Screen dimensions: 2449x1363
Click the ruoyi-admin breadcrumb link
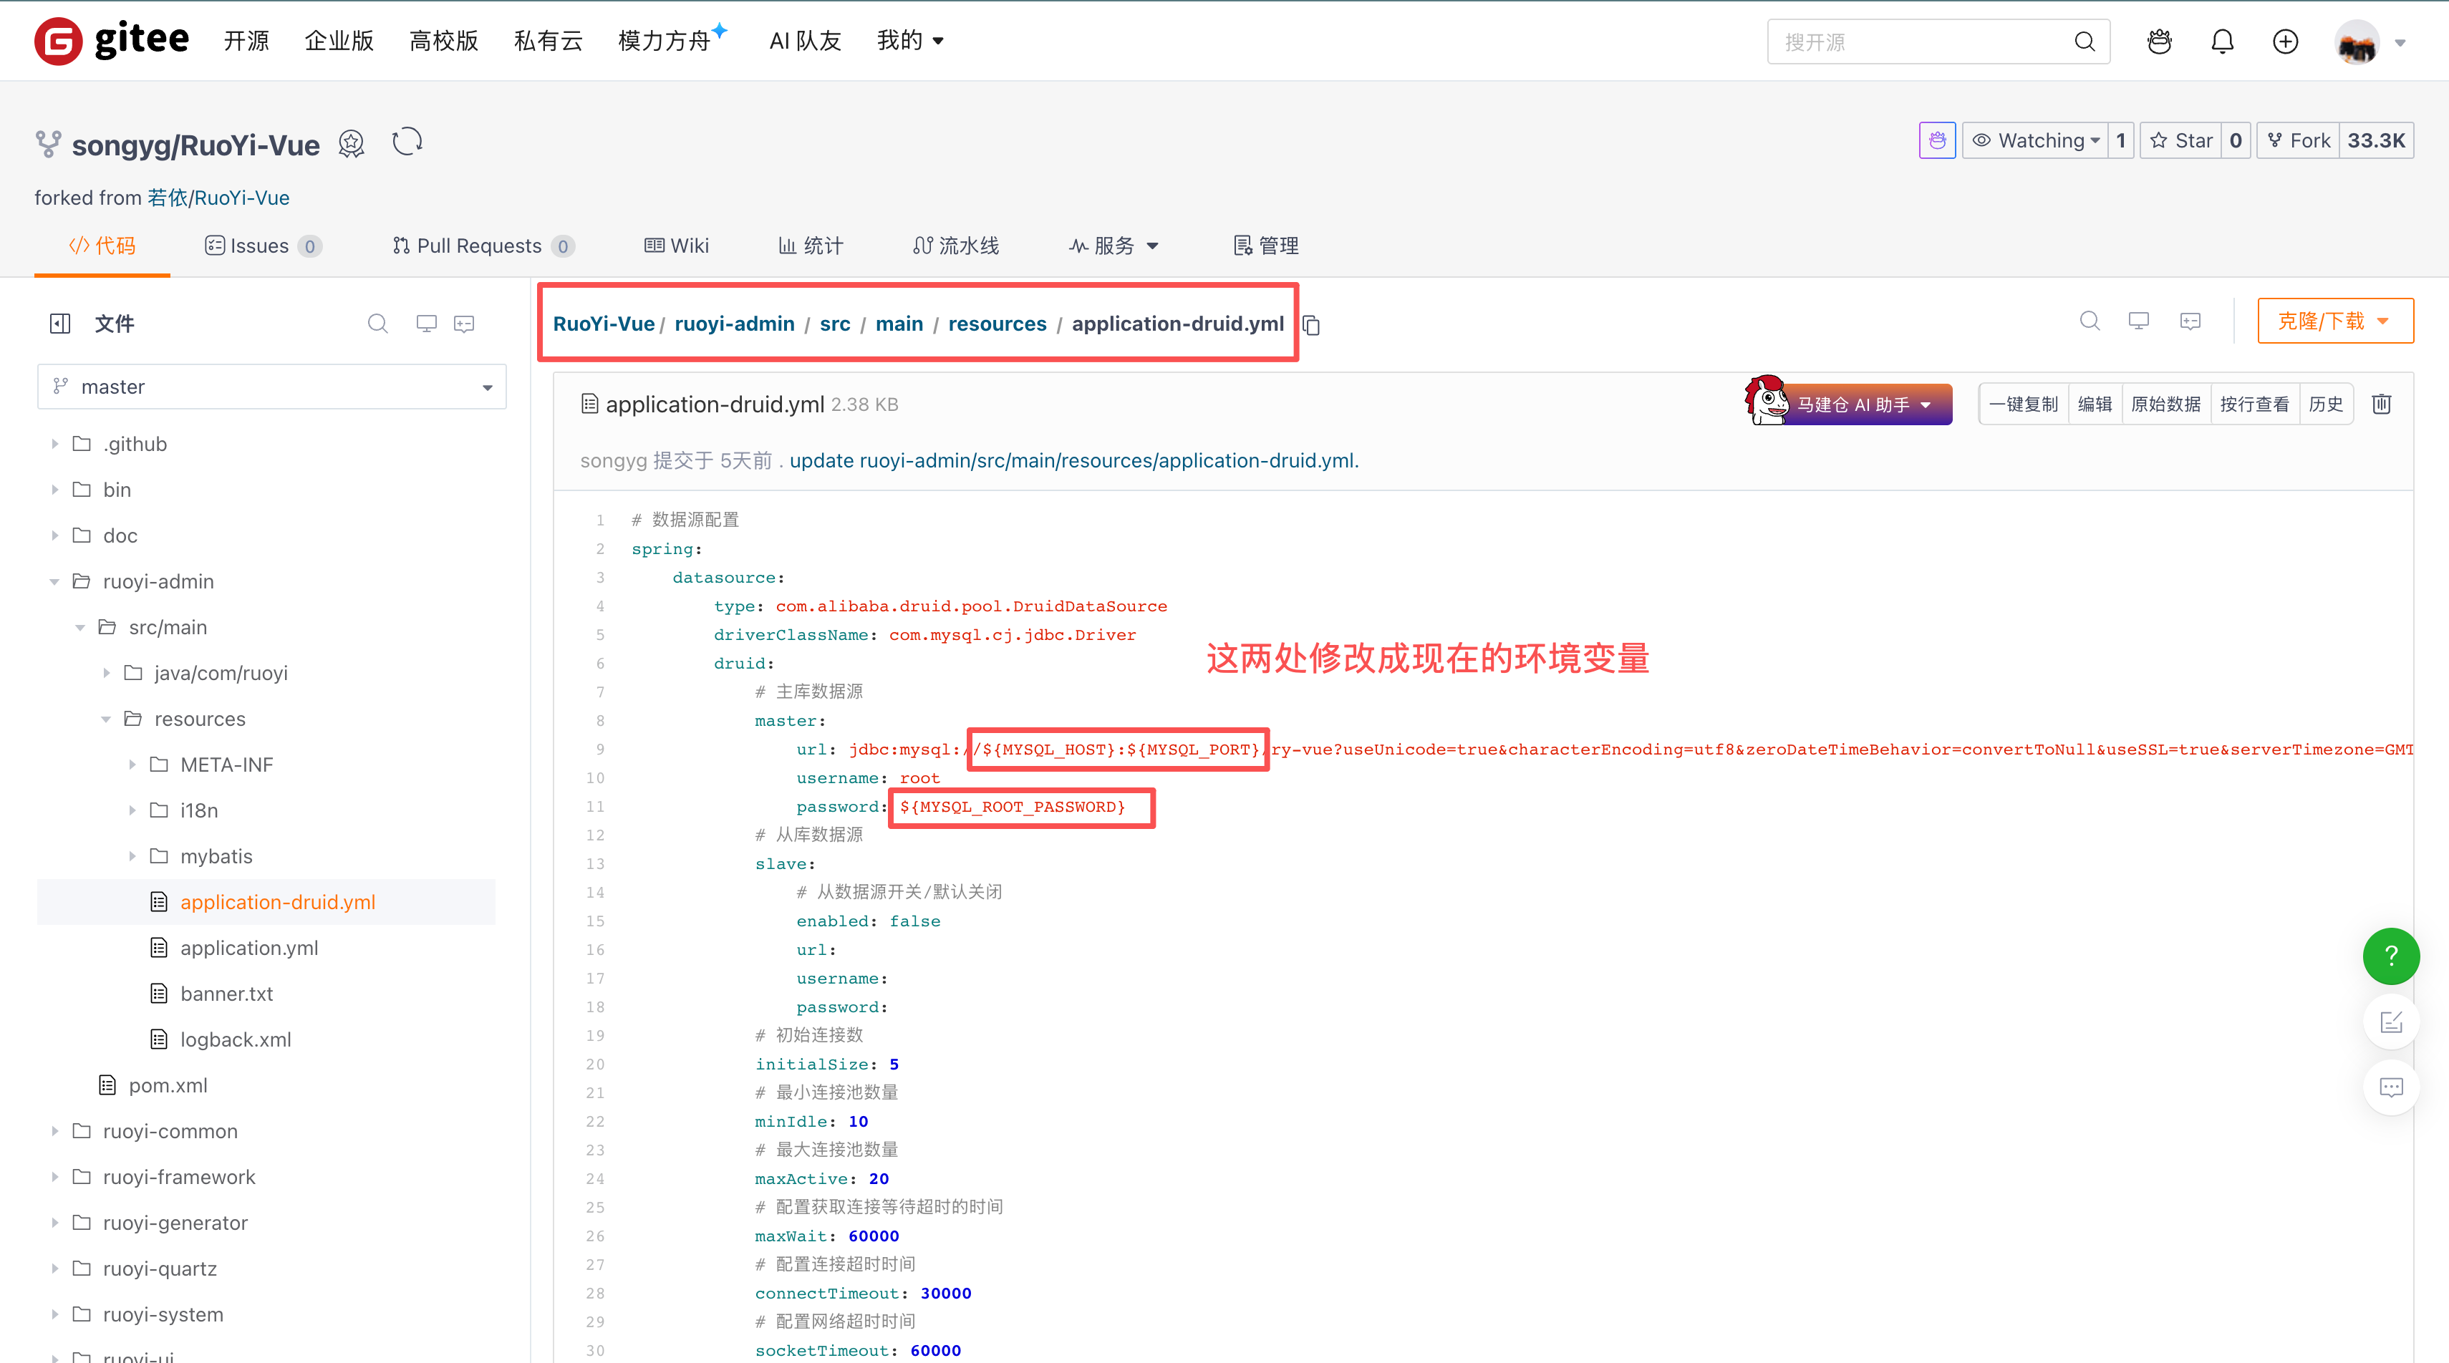coord(734,324)
